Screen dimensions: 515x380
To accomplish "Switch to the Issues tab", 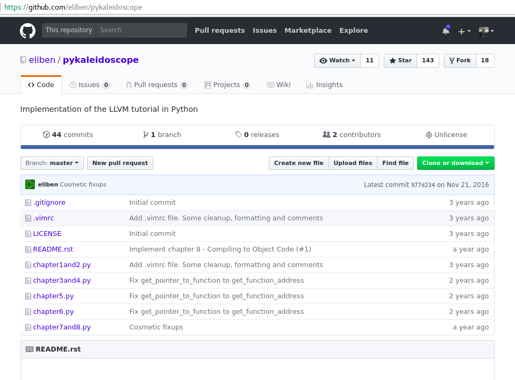I will pyautogui.click(x=90, y=85).
